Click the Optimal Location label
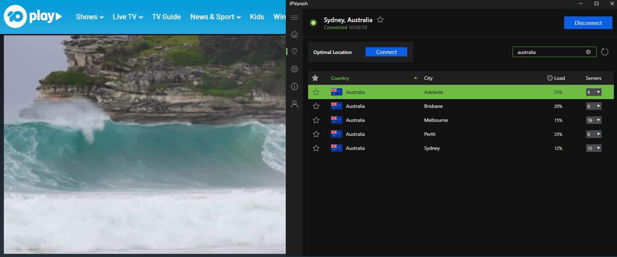Screen dimensions: 617x257 coord(332,52)
